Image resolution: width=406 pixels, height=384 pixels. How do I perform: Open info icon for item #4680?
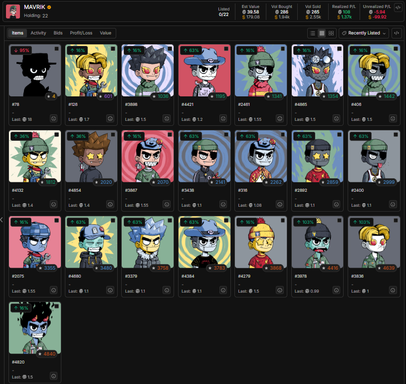110,290
